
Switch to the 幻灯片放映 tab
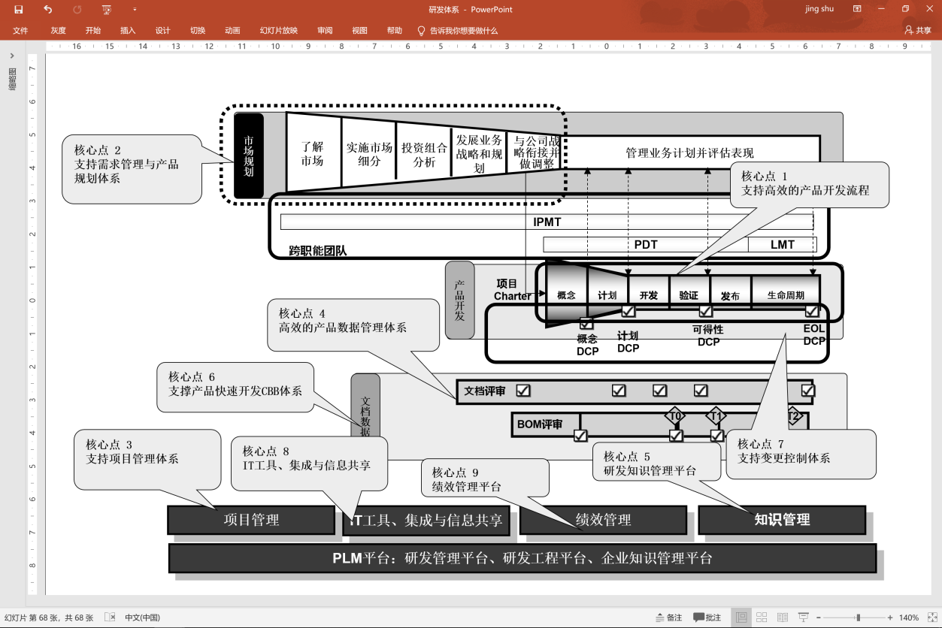coord(278,31)
